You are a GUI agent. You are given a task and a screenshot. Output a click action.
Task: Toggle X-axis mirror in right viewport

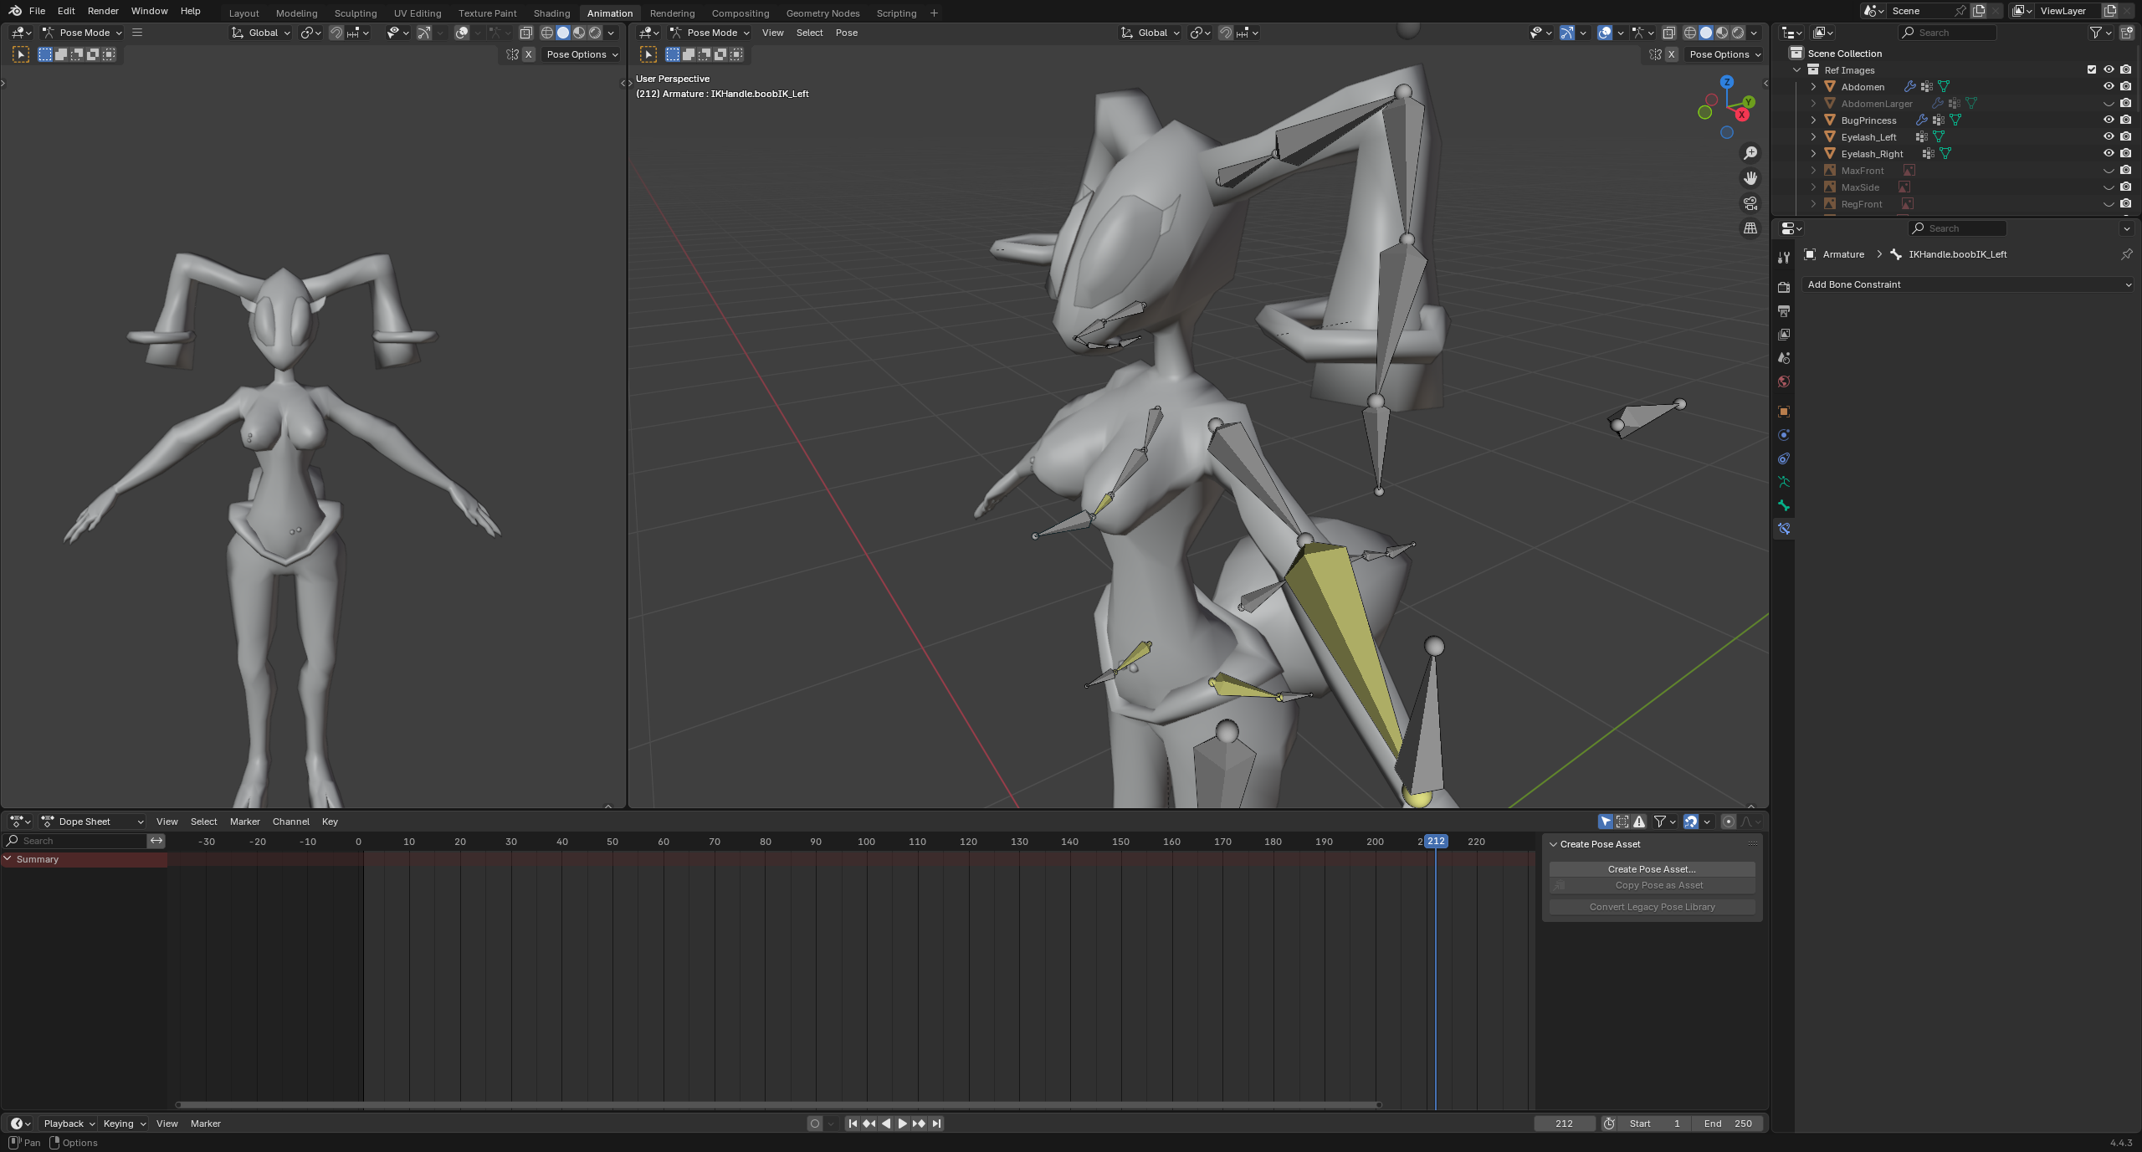[1671, 54]
